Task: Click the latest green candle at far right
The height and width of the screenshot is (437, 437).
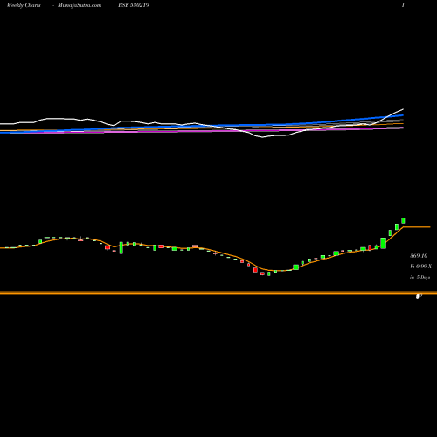Action: pyautogui.click(x=403, y=221)
